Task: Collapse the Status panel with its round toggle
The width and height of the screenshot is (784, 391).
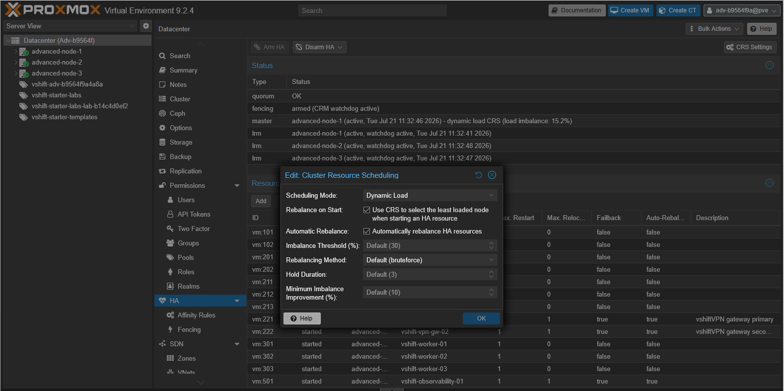Action: pos(770,65)
